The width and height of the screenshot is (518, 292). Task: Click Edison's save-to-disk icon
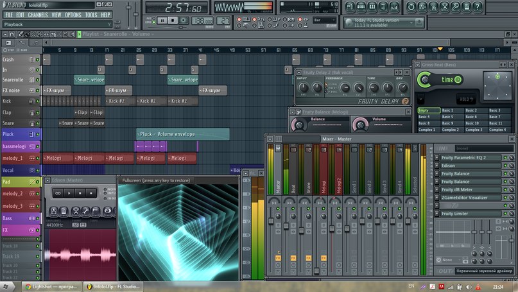pos(54,211)
